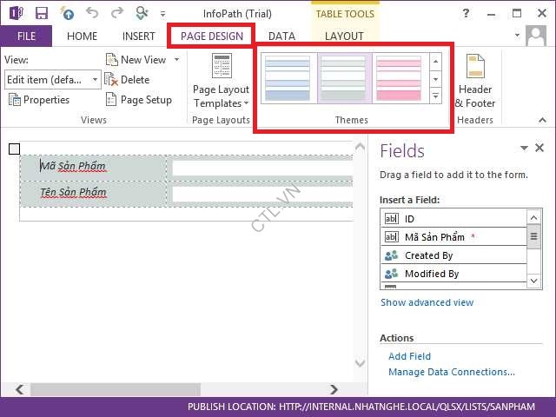Image resolution: width=556 pixels, height=417 pixels.
Task: Click the Mã Sản Phẩm text input box
Action: pyautogui.click(x=261, y=168)
